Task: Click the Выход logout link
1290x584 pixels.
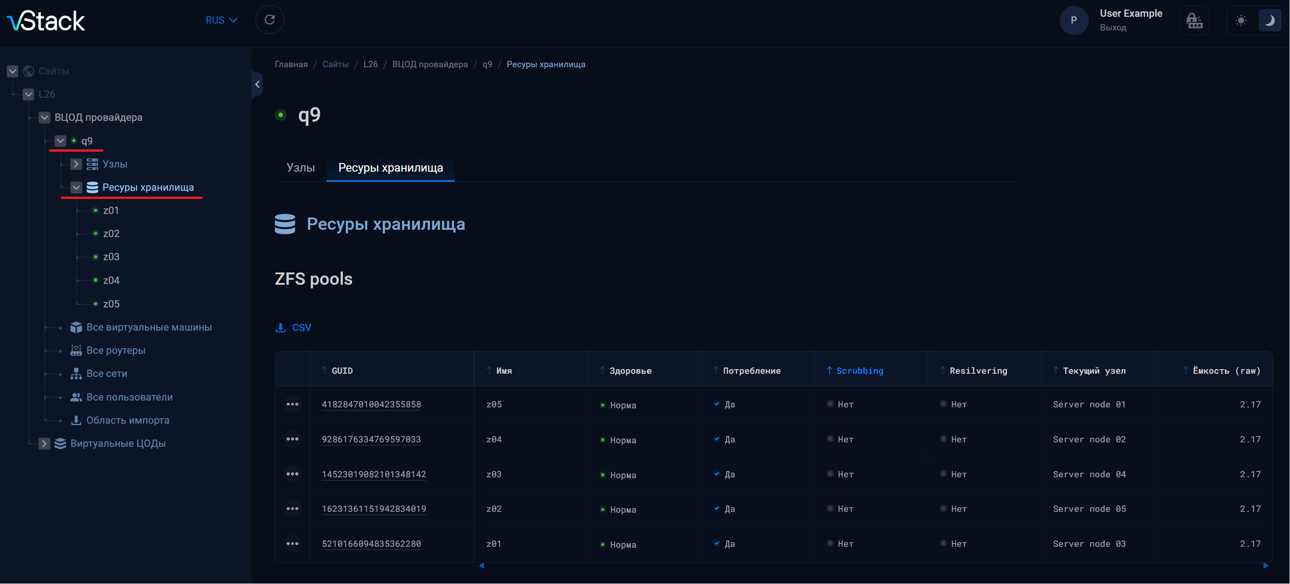Action: click(x=1113, y=28)
